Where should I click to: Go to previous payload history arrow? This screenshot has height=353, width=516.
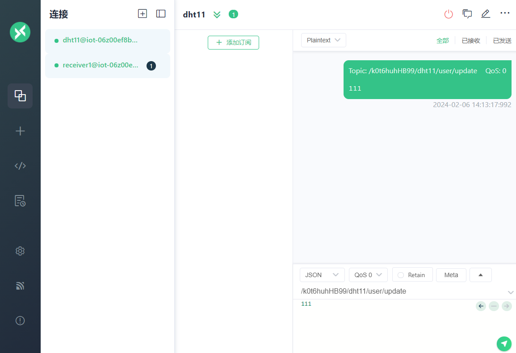481,306
